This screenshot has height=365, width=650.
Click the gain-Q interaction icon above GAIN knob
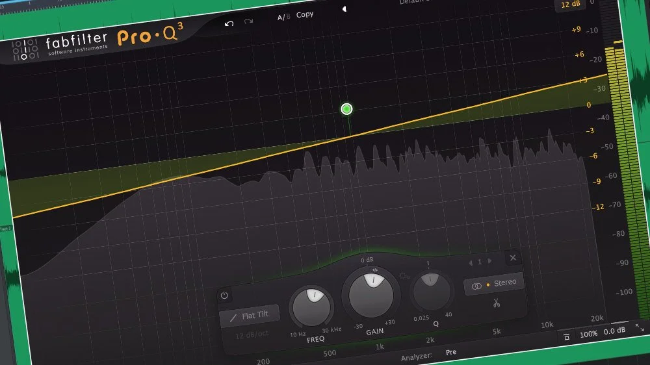point(375,270)
